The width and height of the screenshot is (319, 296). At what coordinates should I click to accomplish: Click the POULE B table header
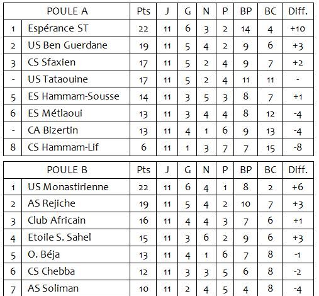click(x=67, y=170)
